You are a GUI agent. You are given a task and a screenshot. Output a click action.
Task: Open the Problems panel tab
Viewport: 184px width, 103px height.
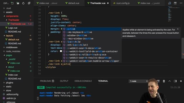coord(47,81)
